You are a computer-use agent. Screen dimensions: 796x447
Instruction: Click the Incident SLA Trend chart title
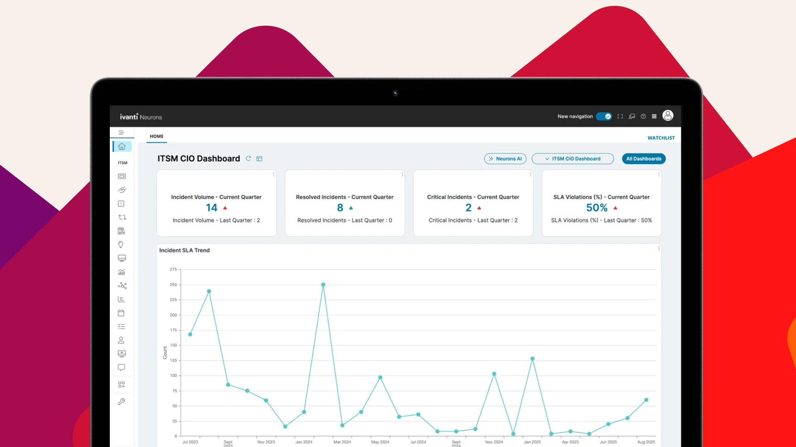(184, 250)
